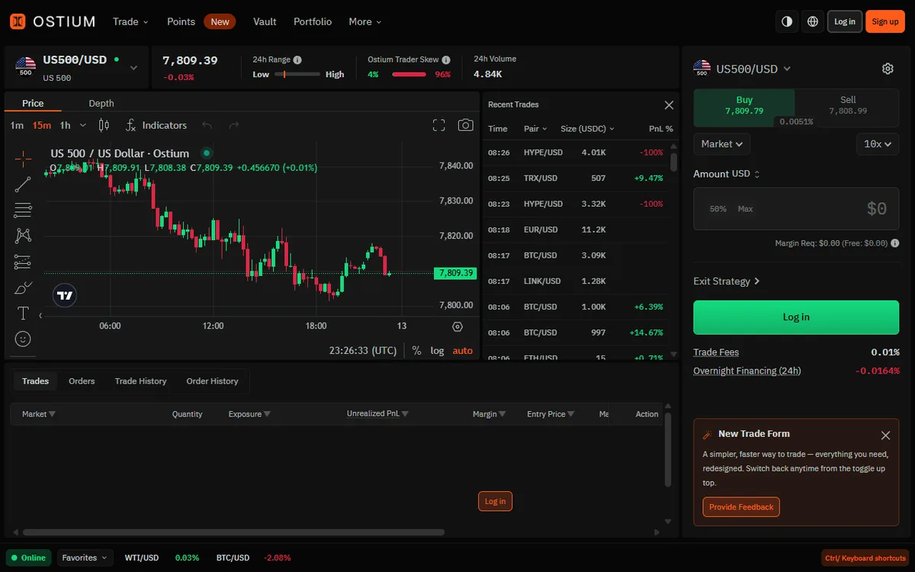Take a chart snapshot with camera
This screenshot has height=572, width=915.
coord(466,125)
